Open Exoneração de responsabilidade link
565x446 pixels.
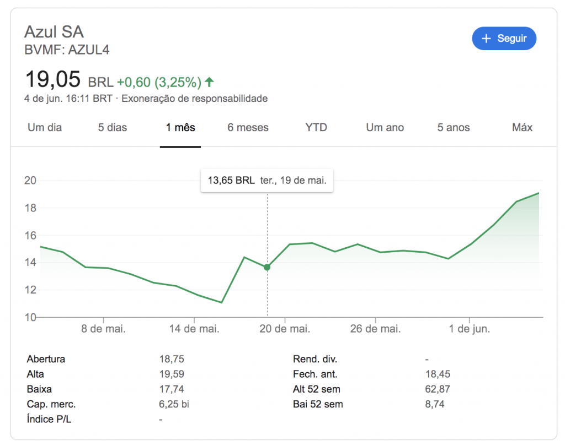(x=194, y=99)
